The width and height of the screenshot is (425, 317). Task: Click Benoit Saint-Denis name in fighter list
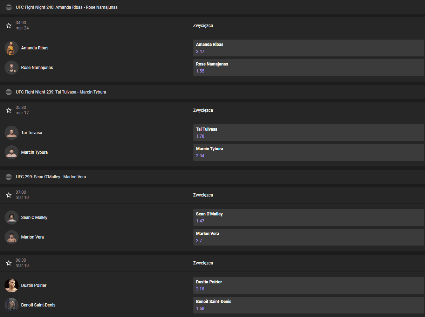coord(38,305)
